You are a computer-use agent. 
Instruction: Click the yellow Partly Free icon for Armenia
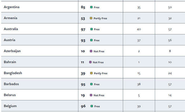click(x=91, y=18)
